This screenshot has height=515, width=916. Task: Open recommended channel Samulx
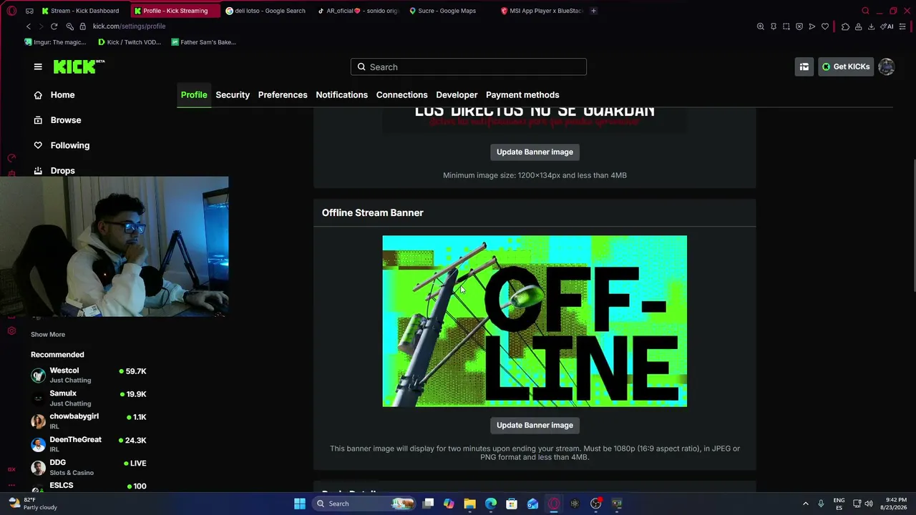pos(89,398)
